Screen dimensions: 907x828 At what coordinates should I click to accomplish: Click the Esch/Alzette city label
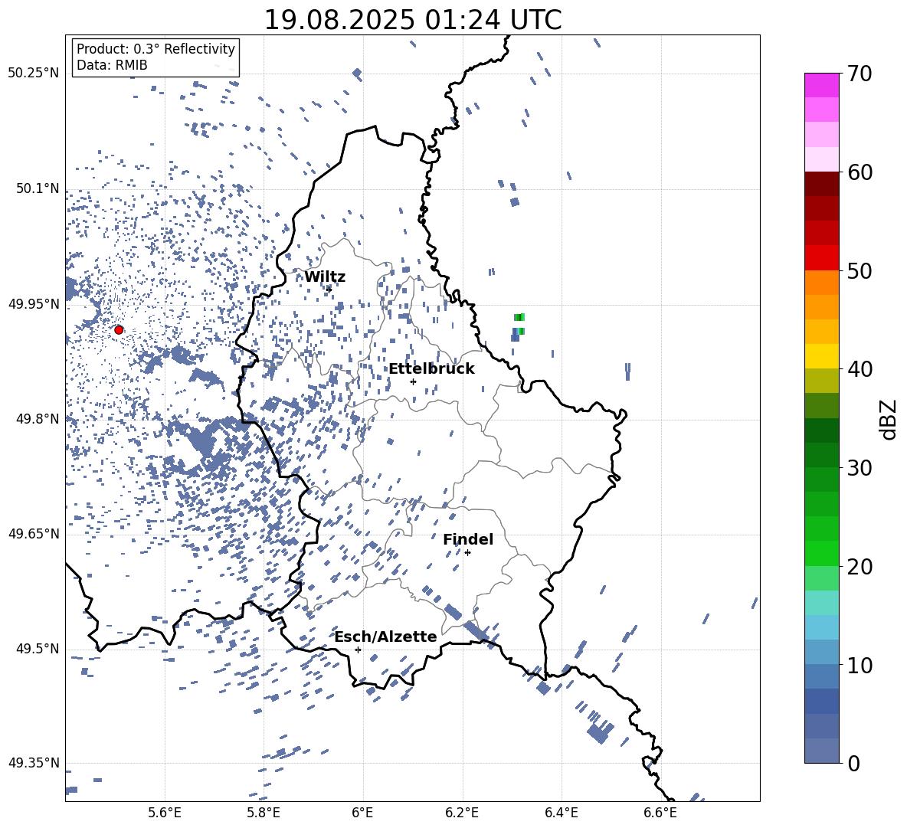tap(386, 637)
